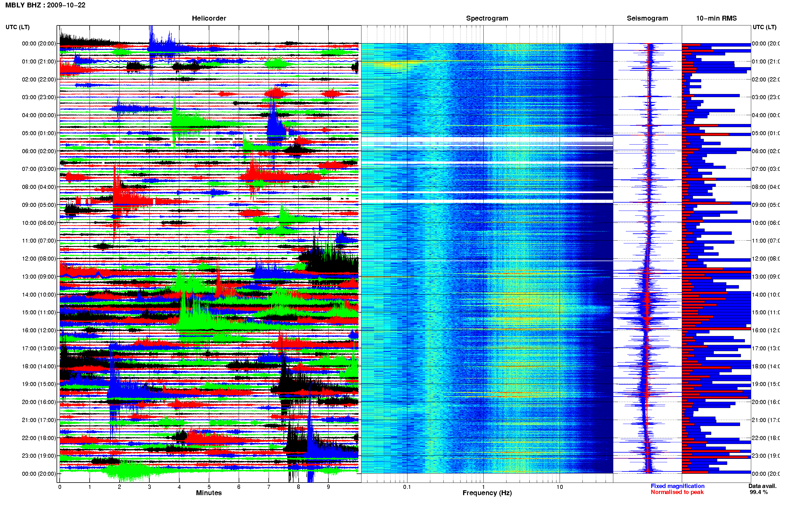The width and height of the screenshot is (812, 508).
Task: Click the left 05:00 (01:00) time label
Action: pyautogui.click(x=39, y=133)
